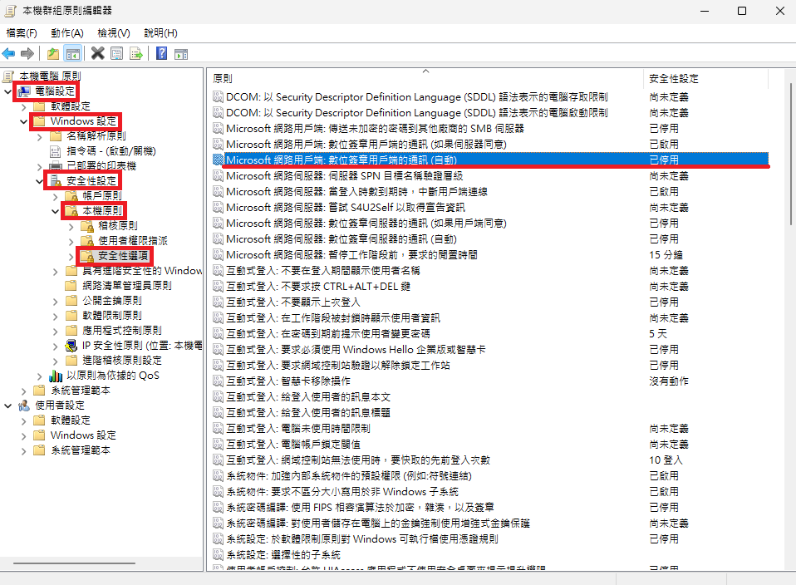Click the Back arrow toolbar icon
The image size is (796, 585).
[9, 54]
